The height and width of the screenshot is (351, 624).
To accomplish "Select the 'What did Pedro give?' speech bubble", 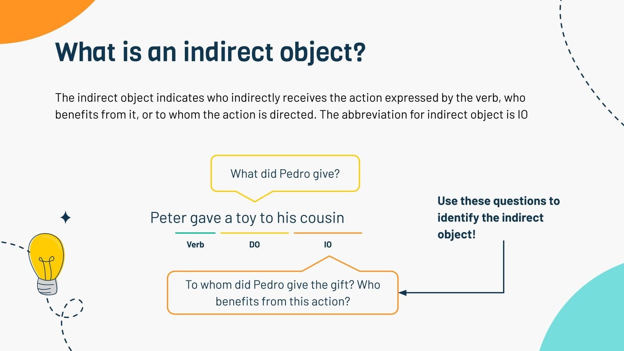I will [x=285, y=174].
